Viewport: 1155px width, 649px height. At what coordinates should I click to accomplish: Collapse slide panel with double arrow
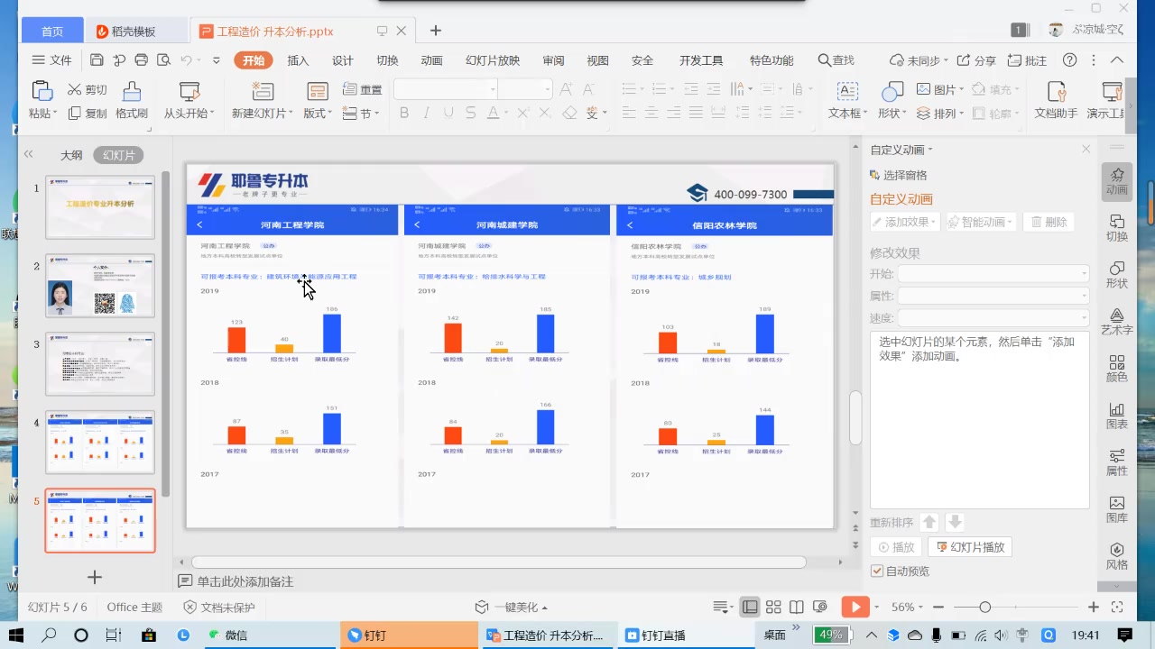coord(29,155)
